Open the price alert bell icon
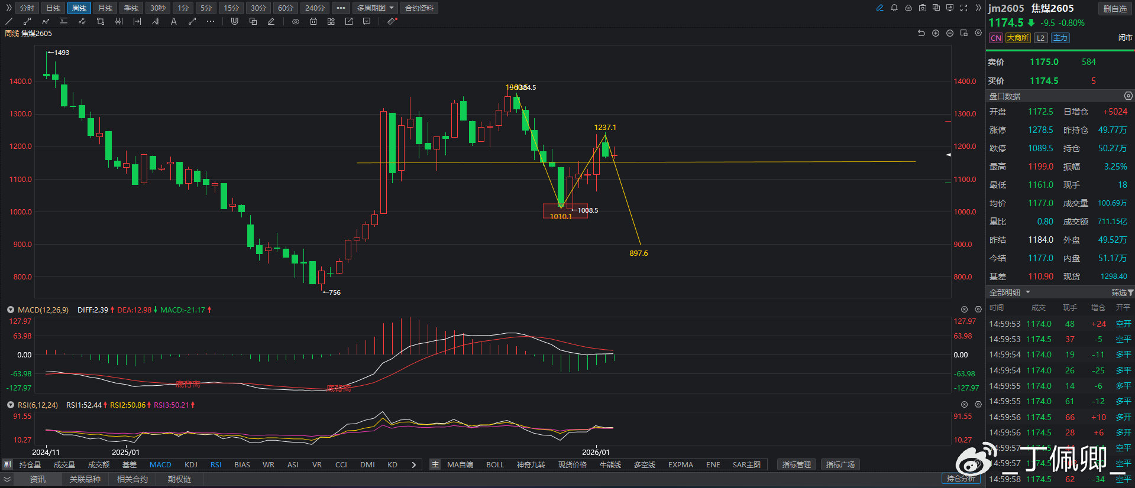Viewport: 1135px width, 488px height. coord(894,8)
